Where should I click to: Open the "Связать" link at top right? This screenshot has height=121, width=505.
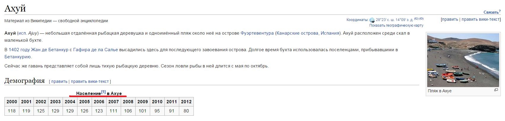[491, 12]
